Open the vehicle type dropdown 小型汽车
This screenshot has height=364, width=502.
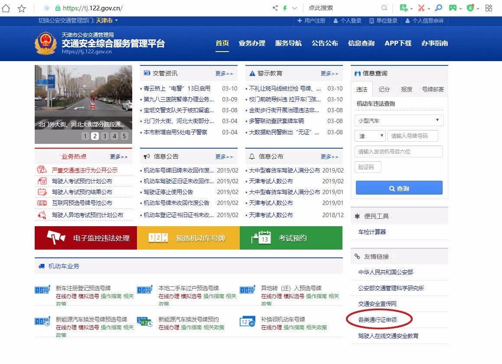click(398, 120)
